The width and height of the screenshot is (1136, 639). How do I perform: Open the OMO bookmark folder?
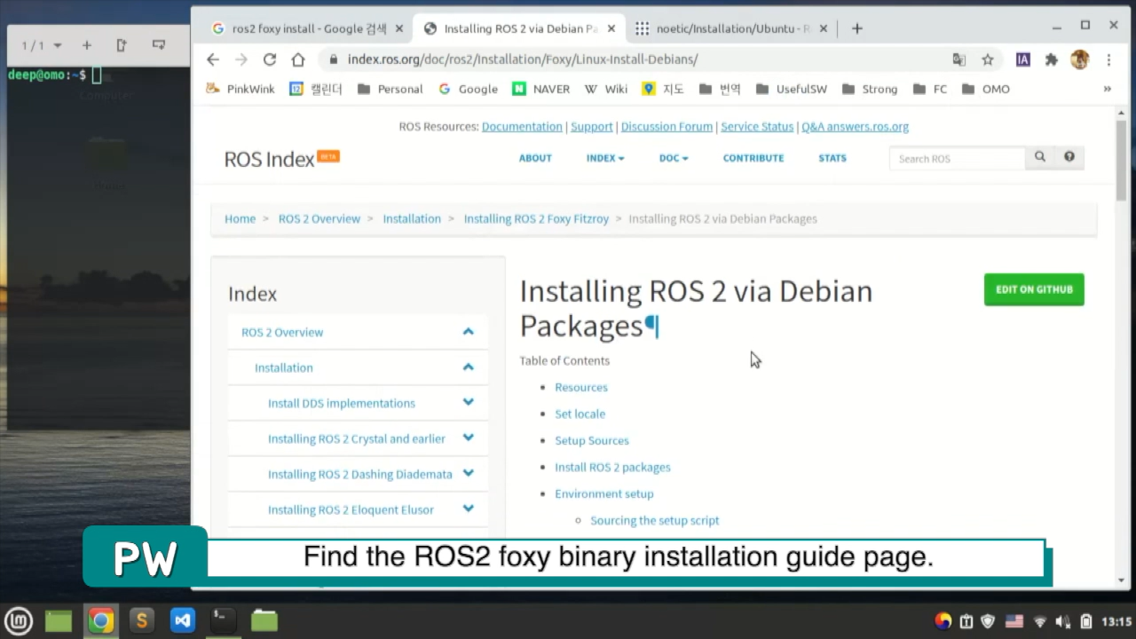pos(985,89)
